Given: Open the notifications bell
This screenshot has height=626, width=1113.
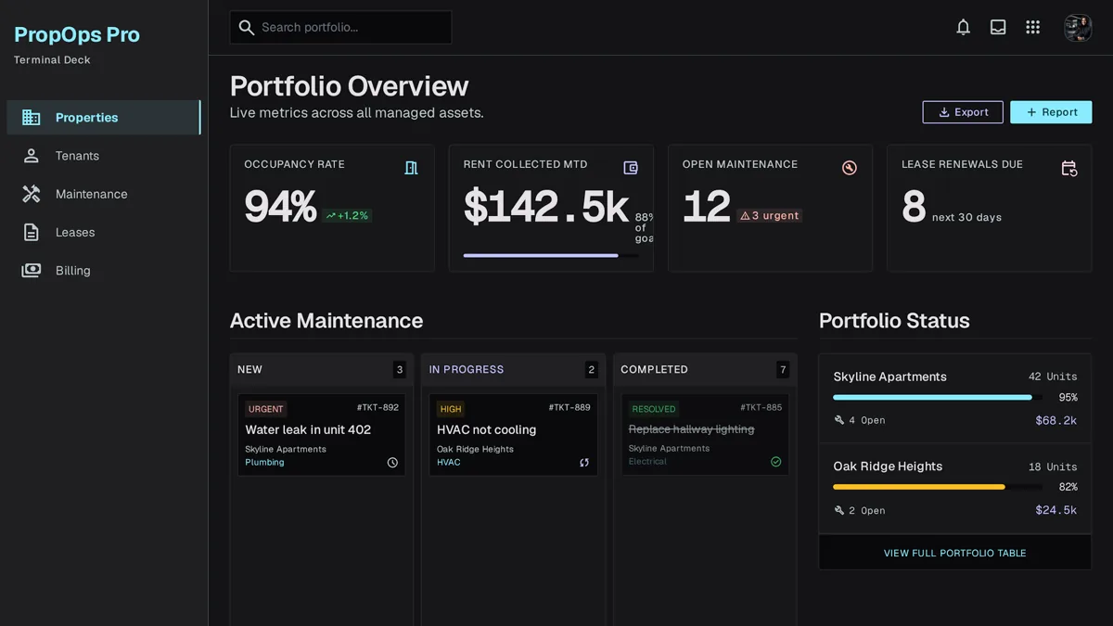Looking at the screenshot, I should [964, 28].
